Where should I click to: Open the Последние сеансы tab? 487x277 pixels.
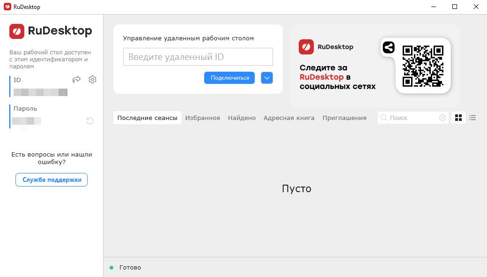pos(147,118)
